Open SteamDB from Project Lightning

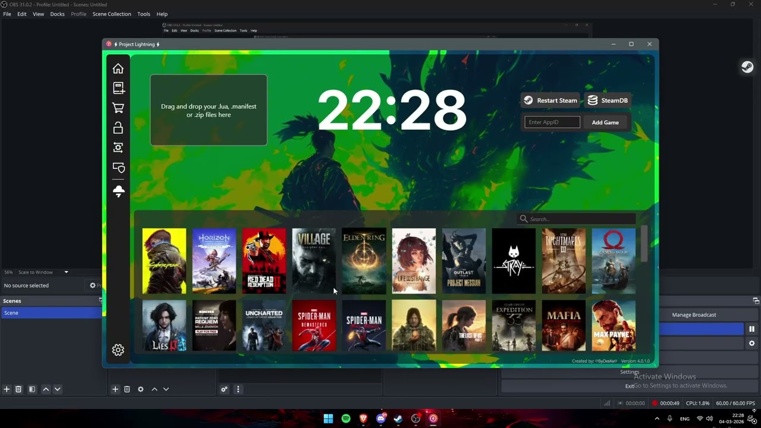(x=608, y=100)
